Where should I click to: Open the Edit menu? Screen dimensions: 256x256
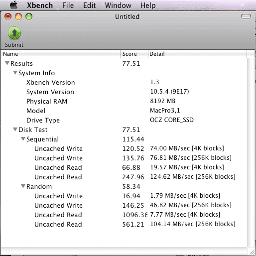(90, 5)
